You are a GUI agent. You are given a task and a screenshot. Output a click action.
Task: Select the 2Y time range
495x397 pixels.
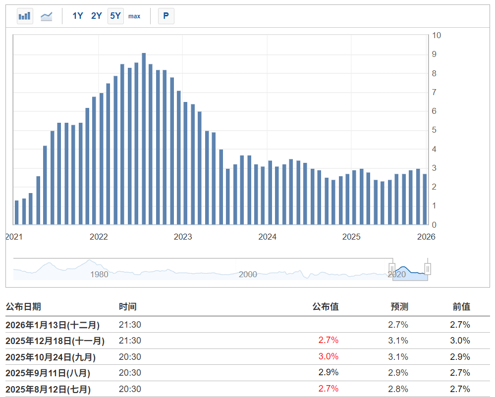pyautogui.click(x=96, y=16)
